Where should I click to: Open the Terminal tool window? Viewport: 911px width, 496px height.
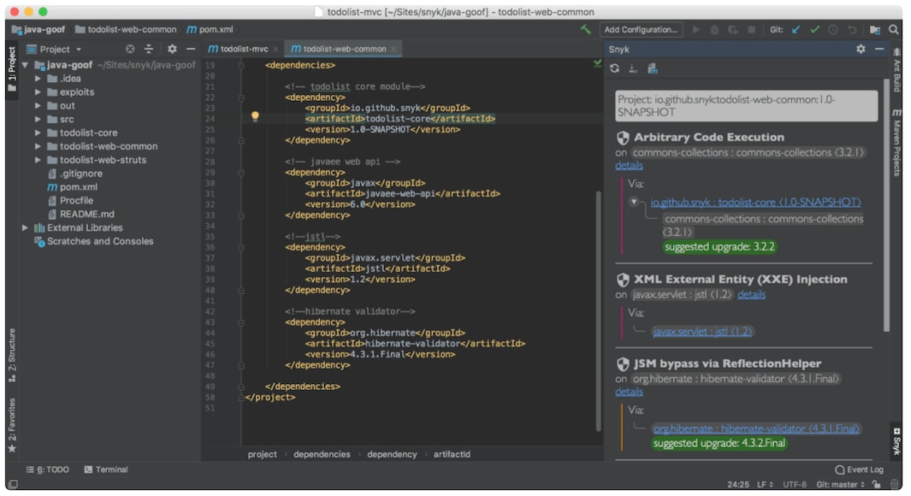[x=106, y=469]
